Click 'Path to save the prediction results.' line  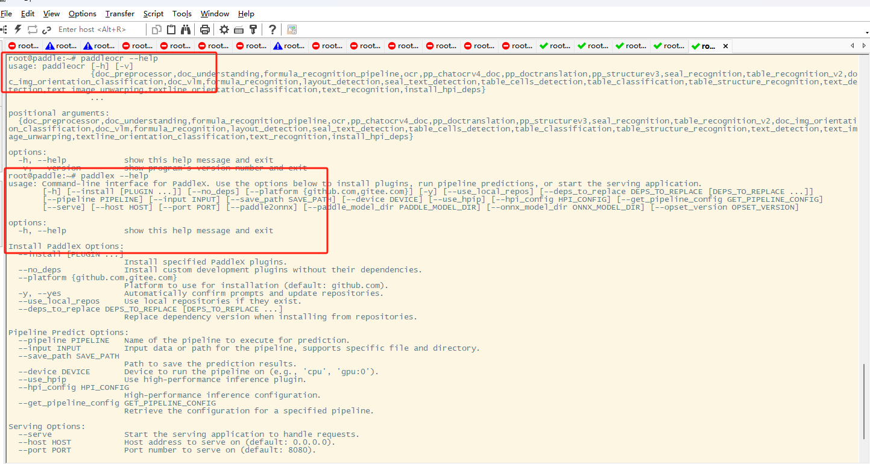point(211,364)
